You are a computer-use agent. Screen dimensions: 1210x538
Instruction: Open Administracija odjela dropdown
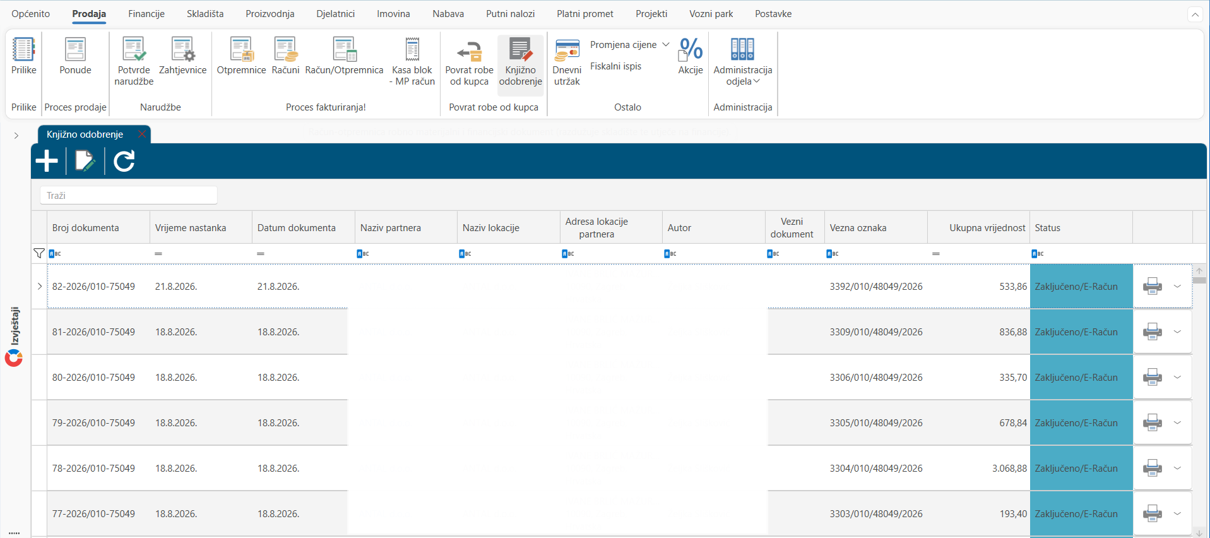point(743,61)
